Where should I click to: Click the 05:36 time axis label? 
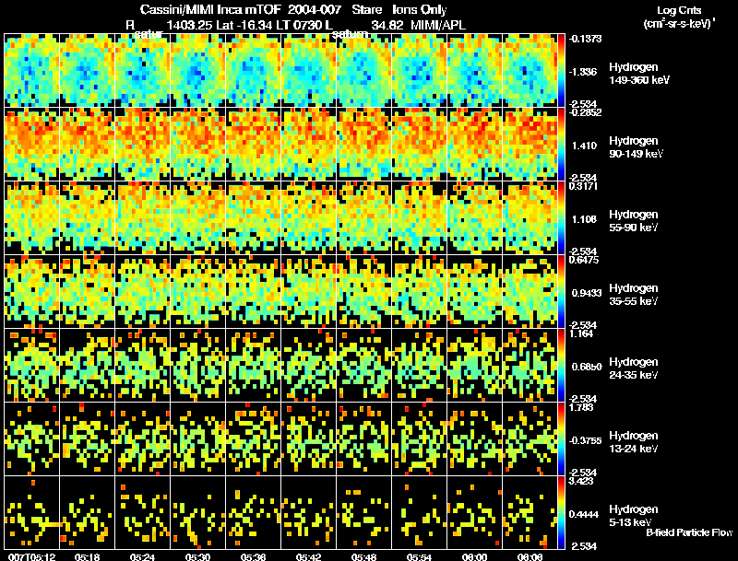pyautogui.click(x=253, y=557)
